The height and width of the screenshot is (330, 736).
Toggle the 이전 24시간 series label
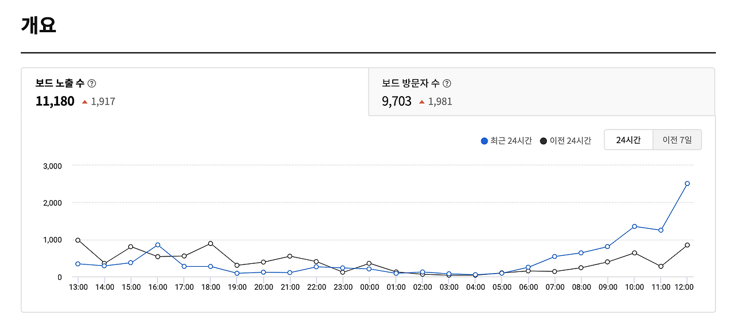click(570, 141)
